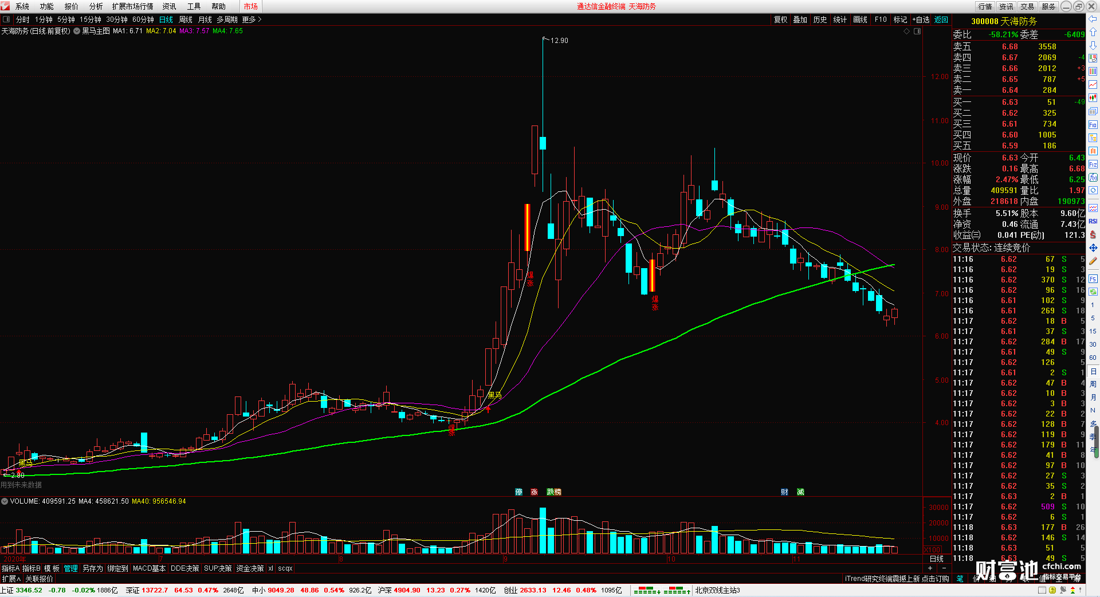This screenshot has height=597, width=1100.
Task: Open the 报价 menu
Action: pos(72,6)
